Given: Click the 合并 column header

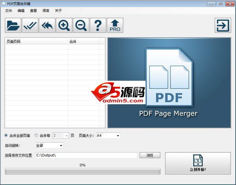Looking at the screenshot, I should (84, 42).
